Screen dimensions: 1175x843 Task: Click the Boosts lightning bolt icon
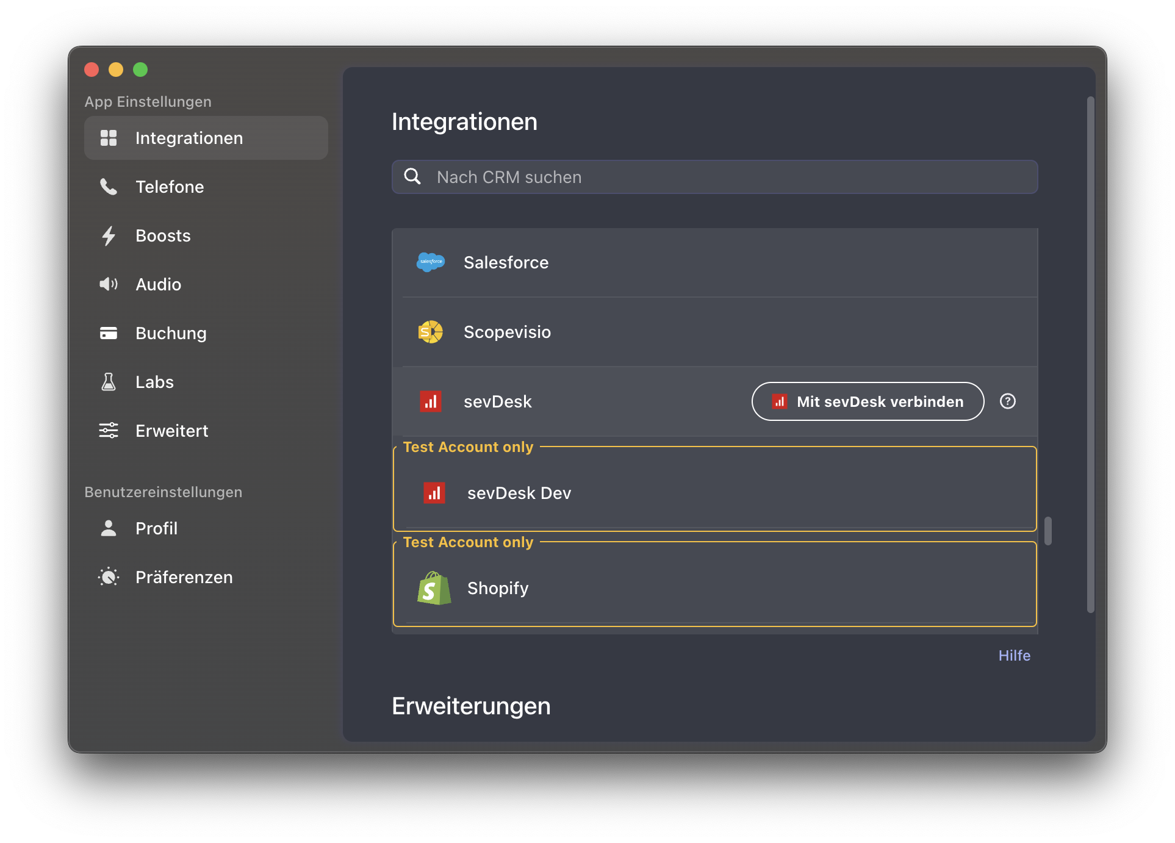(109, 235)
